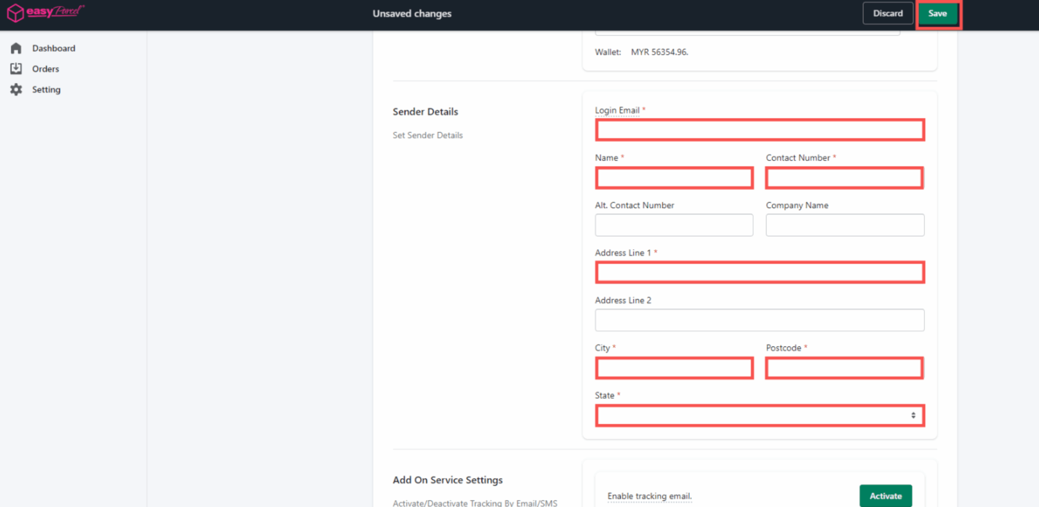Save the unsaved changes
The width and height of the screenshot is (1039, 507).
[938, 13]
